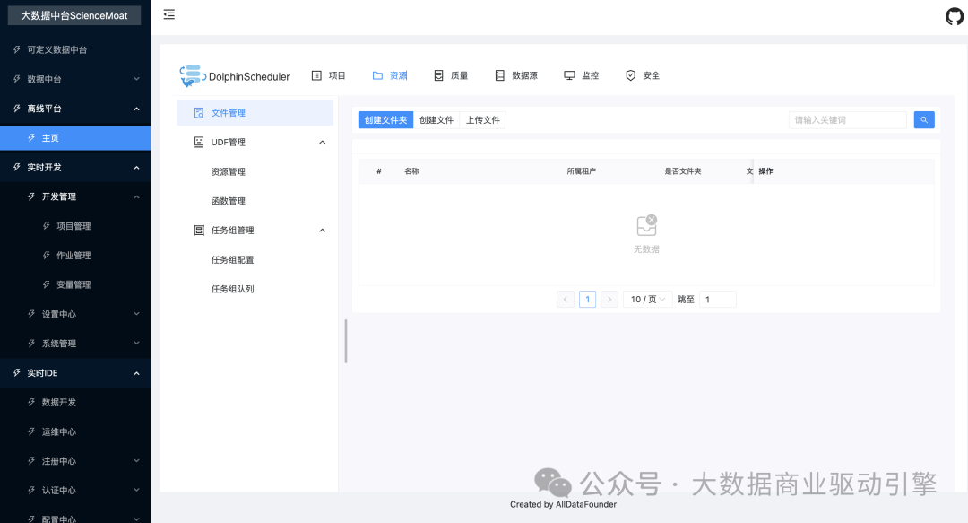
Task: Click the 监控 monitor icon
Action: coord(569,76)
